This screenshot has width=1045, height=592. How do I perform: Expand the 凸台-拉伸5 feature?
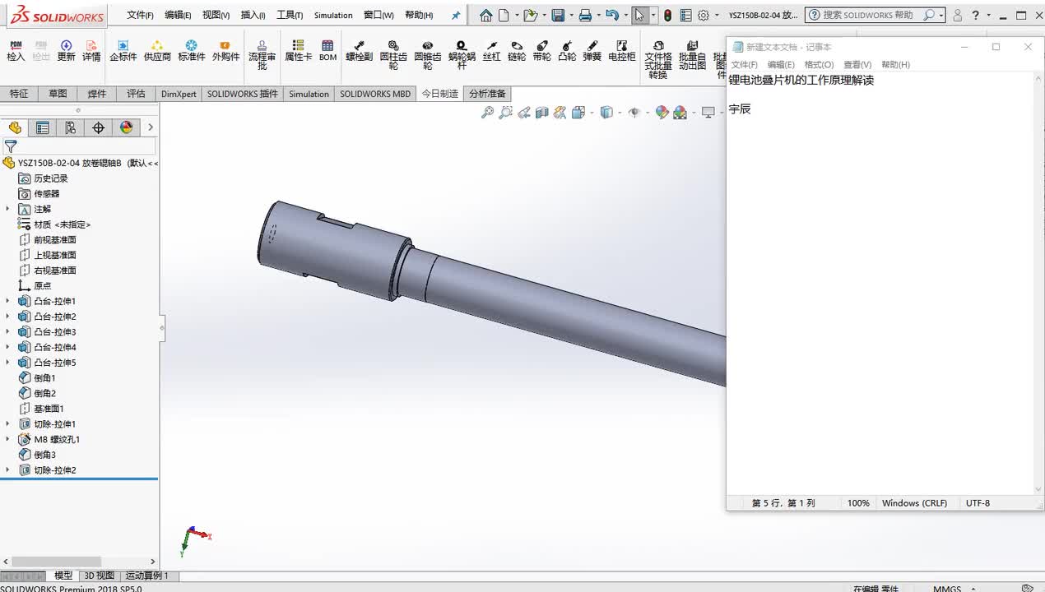click(x=8, y=363)
